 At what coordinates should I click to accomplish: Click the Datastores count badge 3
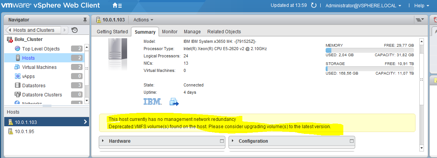coord(77,85)
